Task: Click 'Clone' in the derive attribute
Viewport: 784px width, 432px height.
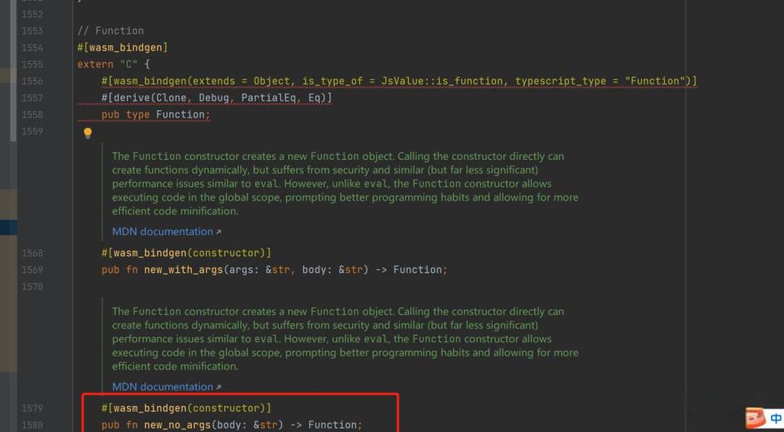Action: pyautogui.click(x=171, y=98)
